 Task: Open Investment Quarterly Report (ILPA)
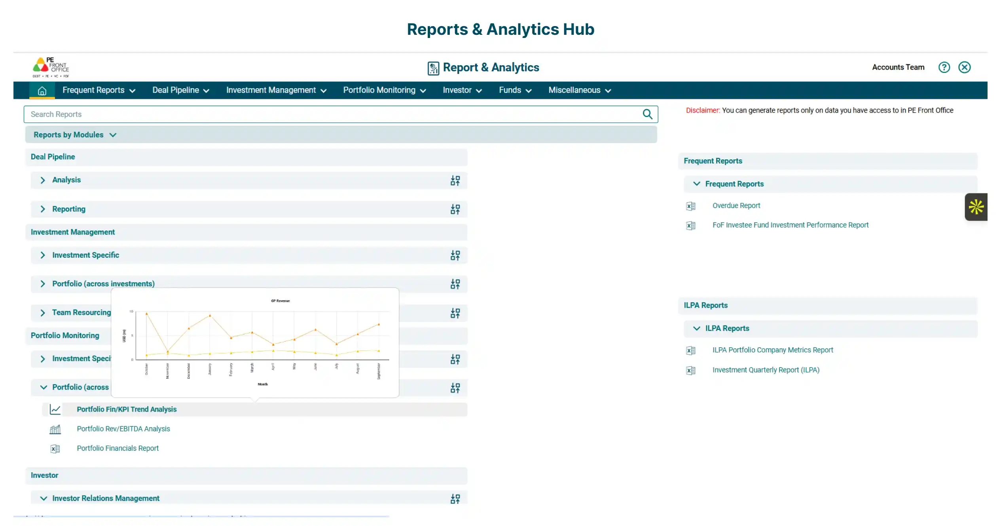tap(766, 370)
